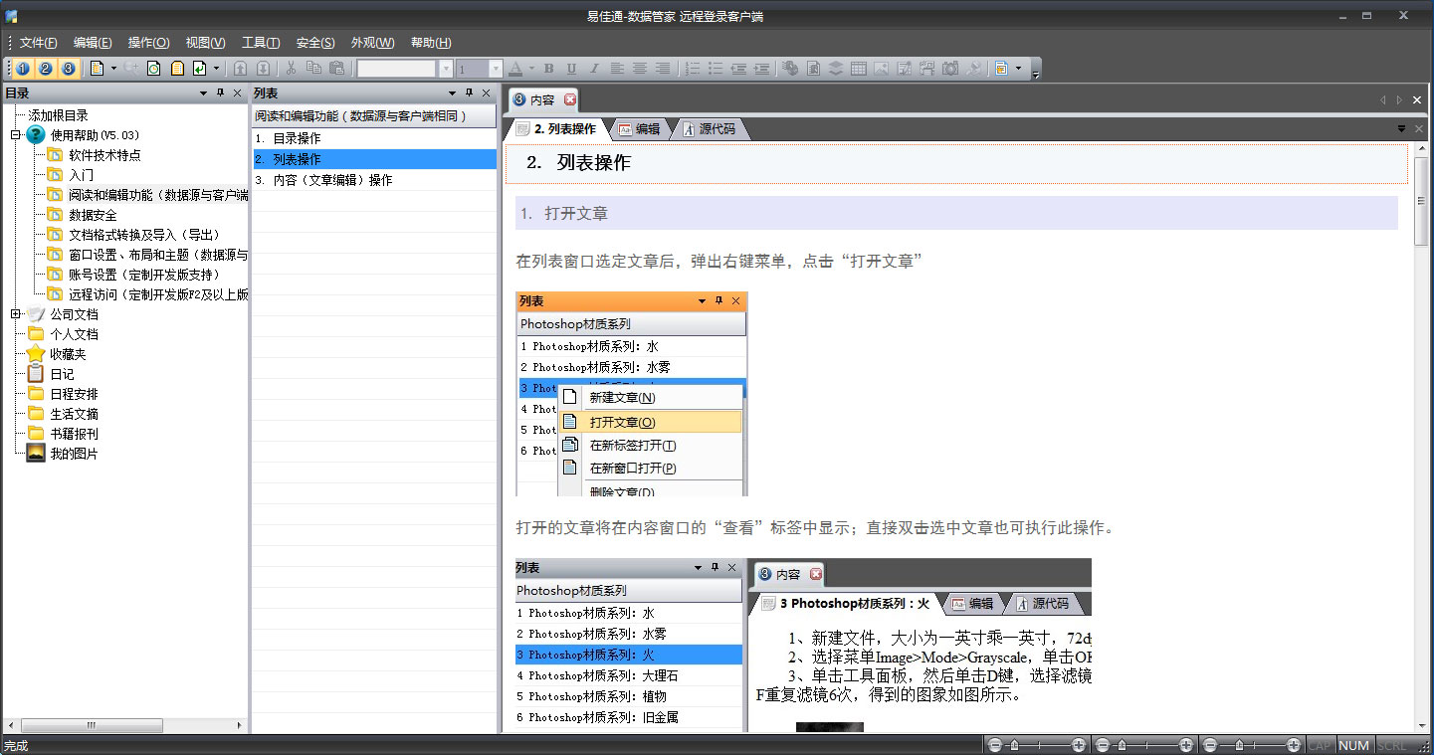Click the move-up arrow toolbar icon
This screenshot has height=755, width=1434.
(x=240, y=69)
